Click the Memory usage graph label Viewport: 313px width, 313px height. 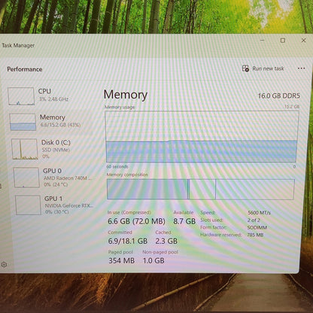pyautogui.click(x=120, y=108)
